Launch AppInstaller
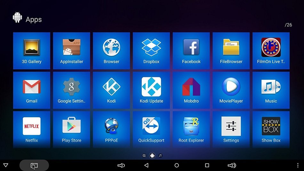This screenshot has width=304, height=171. click(72, 51)
